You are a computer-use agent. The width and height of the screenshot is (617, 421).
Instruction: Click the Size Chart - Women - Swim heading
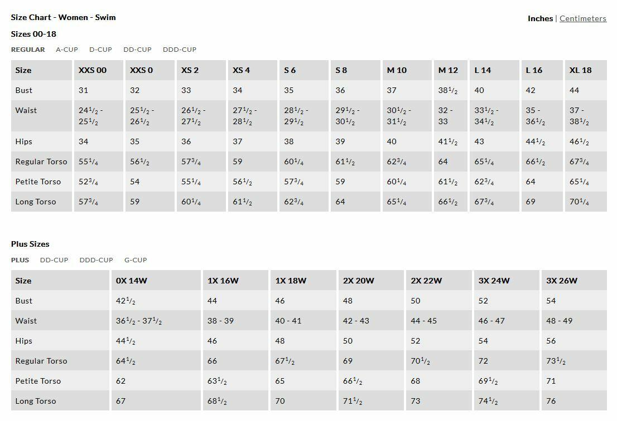pos(64,17)
